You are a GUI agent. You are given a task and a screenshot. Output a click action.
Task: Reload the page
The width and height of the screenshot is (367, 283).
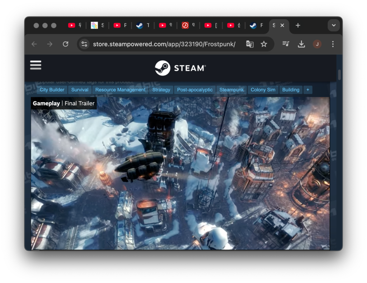pos(65,44)
